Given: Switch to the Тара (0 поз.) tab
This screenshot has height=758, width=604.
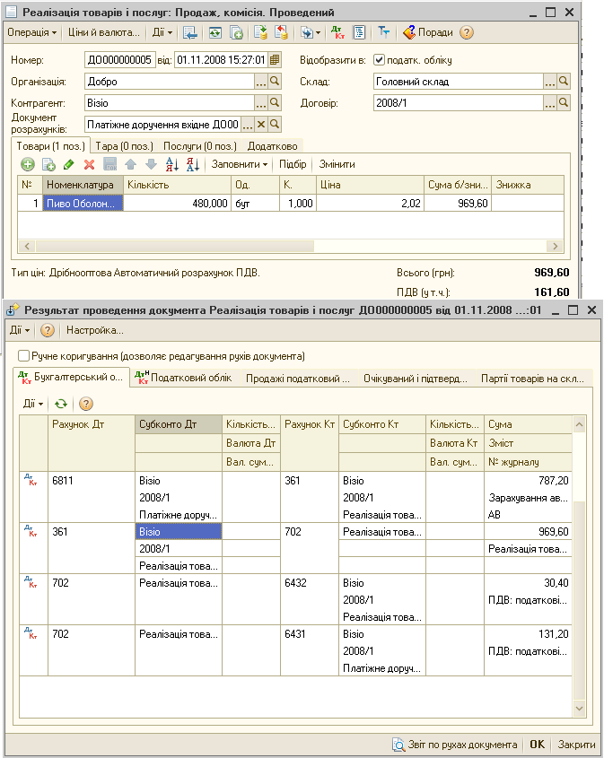Looking at the screenshot, I should 124,146.
